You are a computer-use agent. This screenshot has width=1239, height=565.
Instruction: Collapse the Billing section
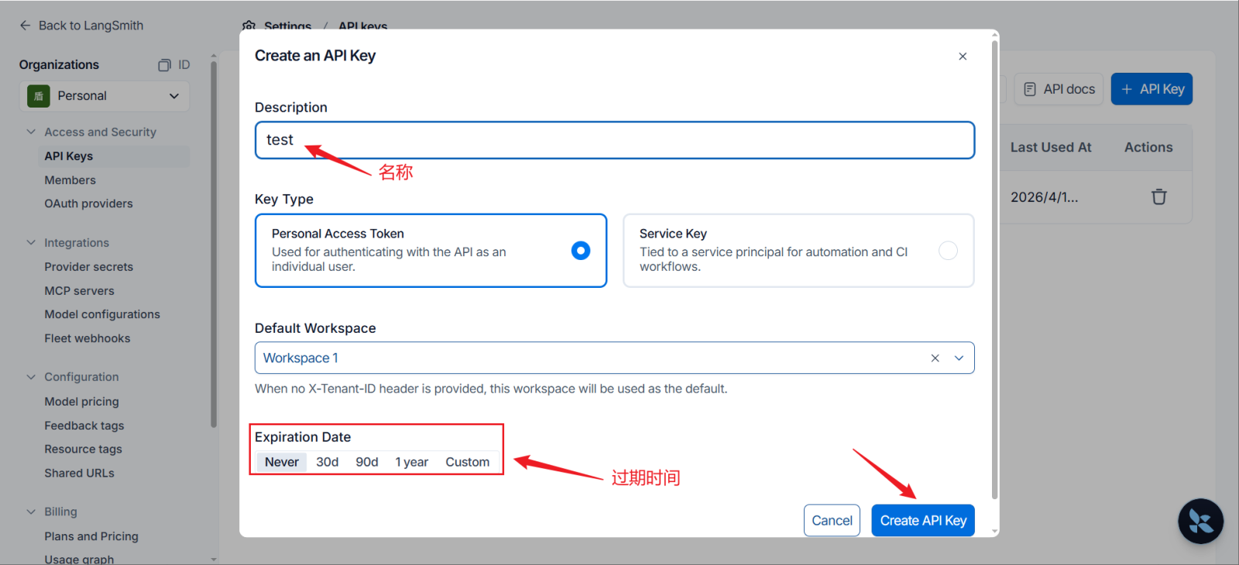click(x=31, y=512)
